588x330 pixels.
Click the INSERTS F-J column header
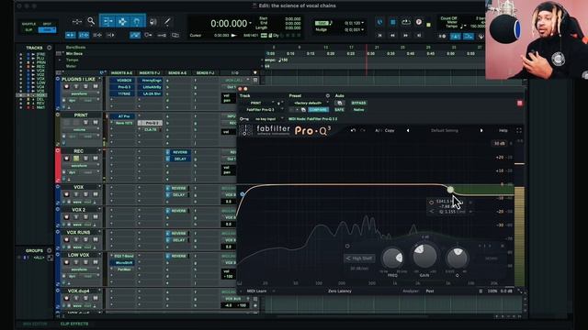click(150, 72)
